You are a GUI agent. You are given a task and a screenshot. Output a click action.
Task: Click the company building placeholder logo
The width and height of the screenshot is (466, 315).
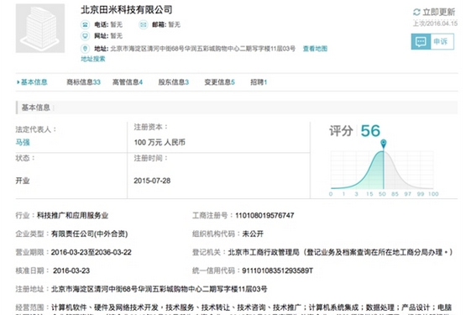[x=40, y=29]
